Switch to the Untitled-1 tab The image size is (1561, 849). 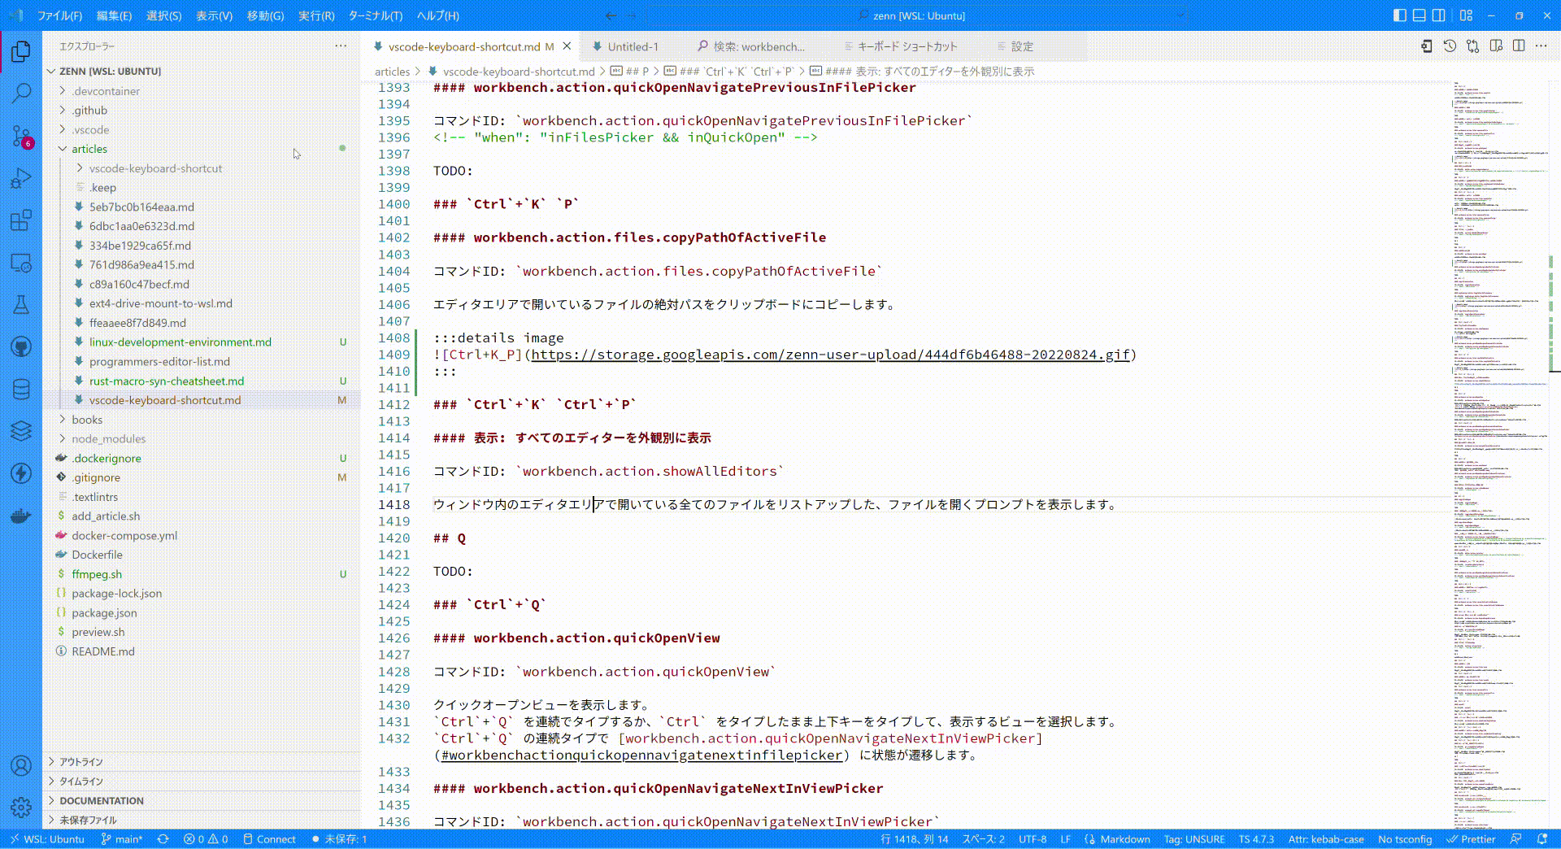click(x=633, y=46)
